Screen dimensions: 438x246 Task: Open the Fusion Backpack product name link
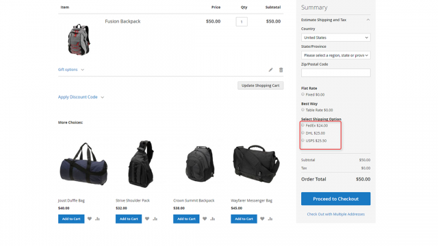(123, 21)
